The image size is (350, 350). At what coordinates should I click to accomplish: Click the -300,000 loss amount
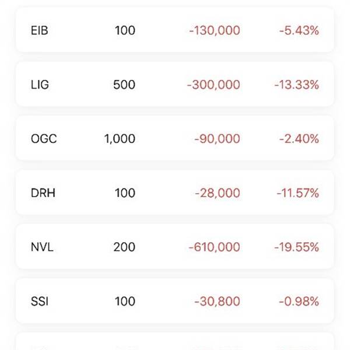point(213,85)
